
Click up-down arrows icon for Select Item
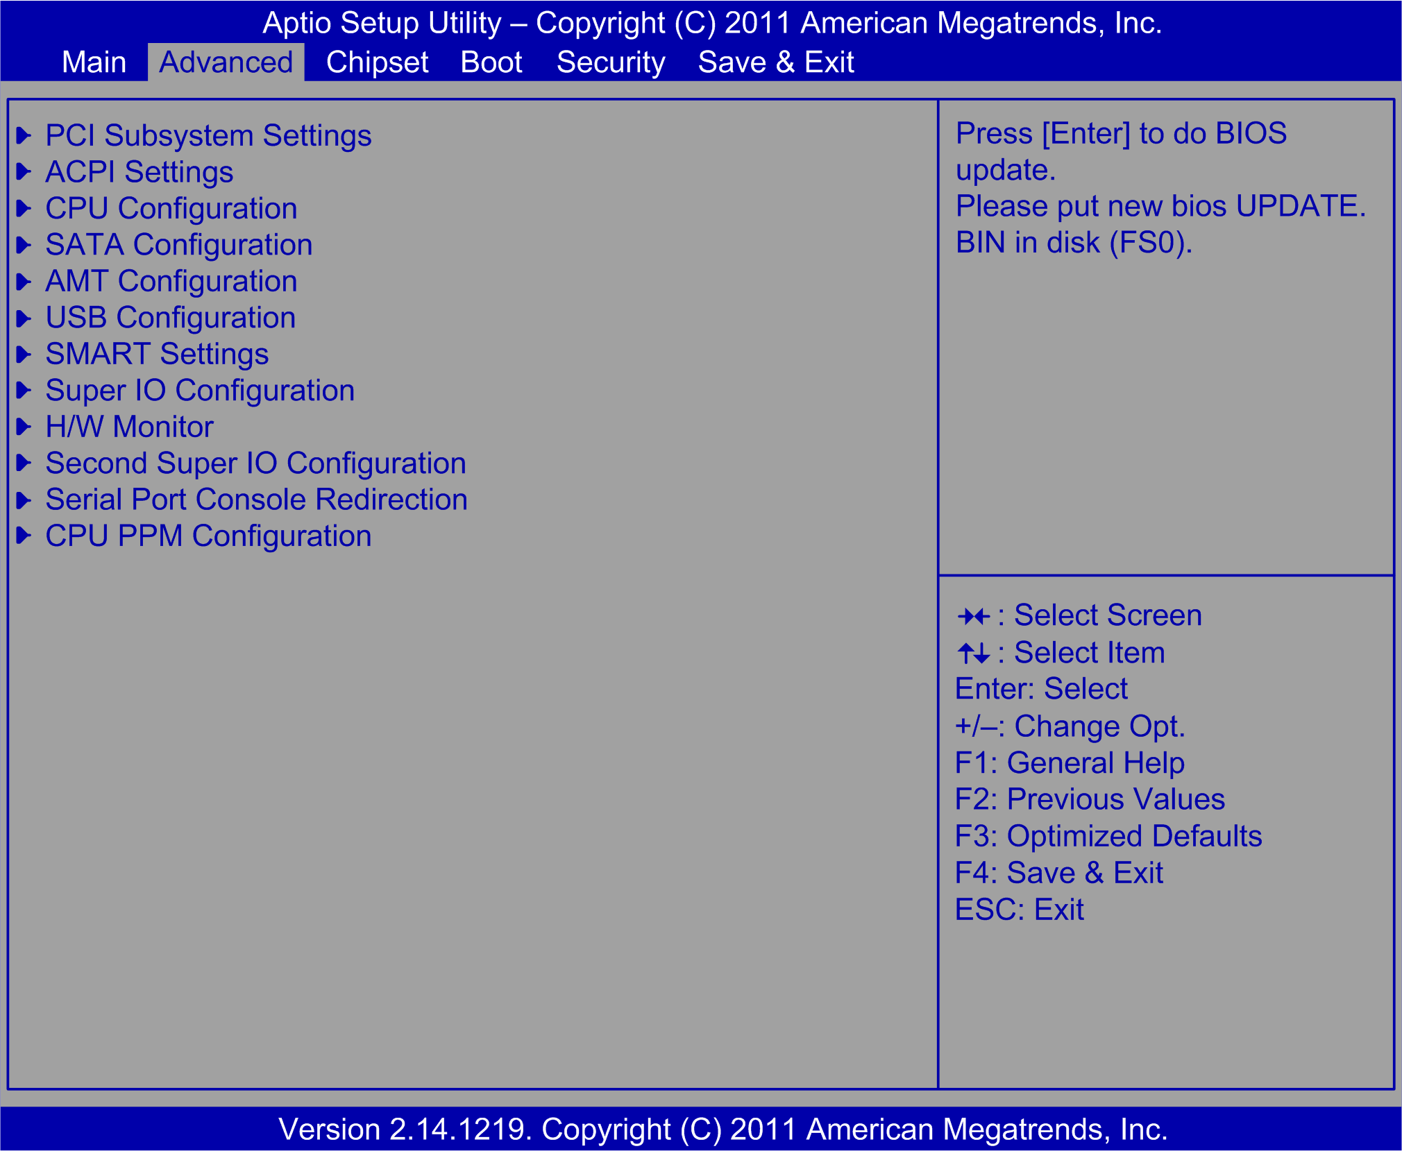point(973,653)
